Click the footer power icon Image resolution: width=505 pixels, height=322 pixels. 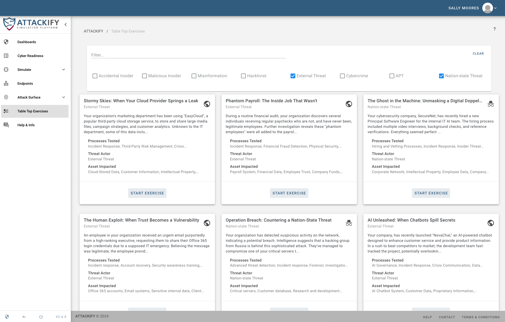coord(41,317)
